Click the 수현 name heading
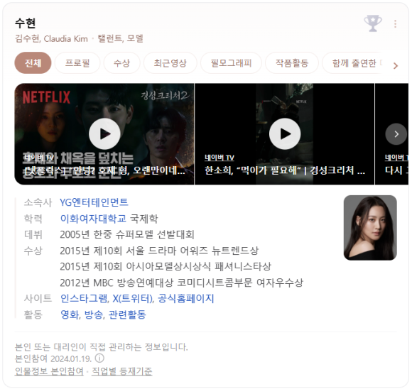 [x=26, y=23]
